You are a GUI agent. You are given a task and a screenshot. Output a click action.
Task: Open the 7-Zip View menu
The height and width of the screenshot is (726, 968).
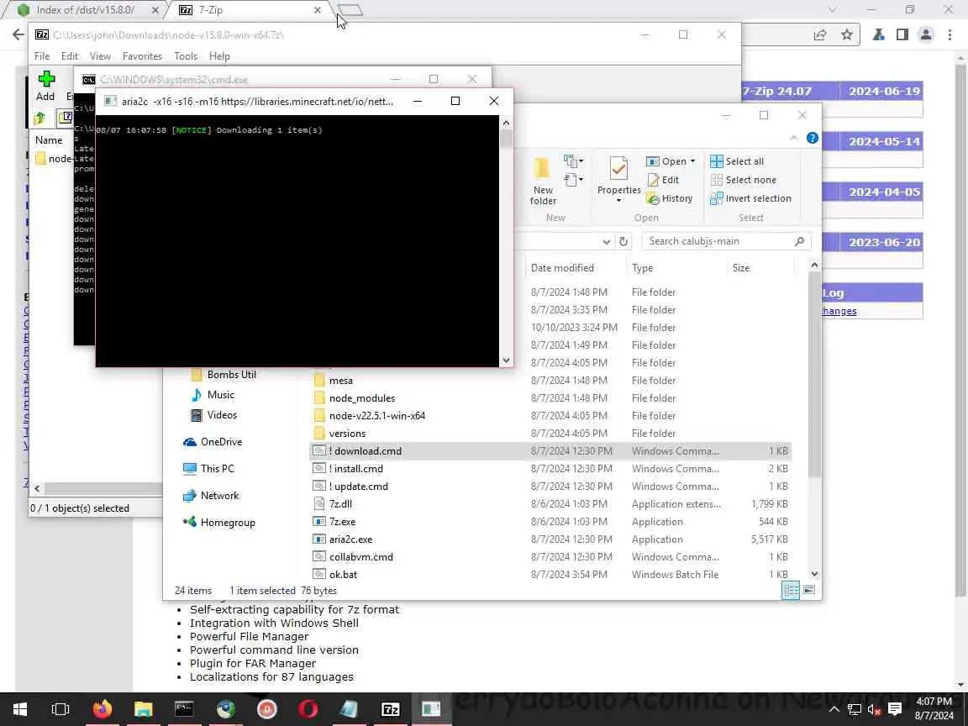pyautogui.click(x=100, y=56)
